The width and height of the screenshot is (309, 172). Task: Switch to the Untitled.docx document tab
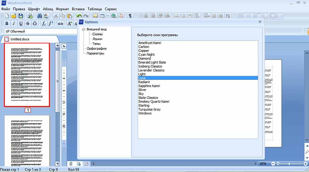point(30,39)
